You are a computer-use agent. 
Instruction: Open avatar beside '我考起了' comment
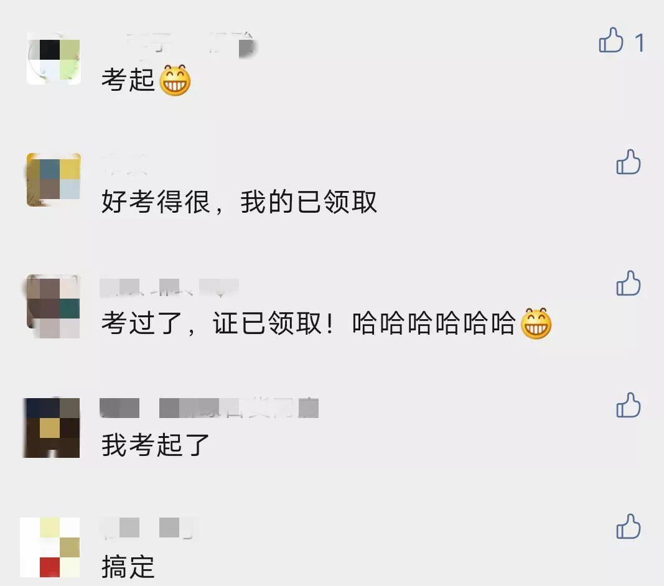tap(51, 427)
